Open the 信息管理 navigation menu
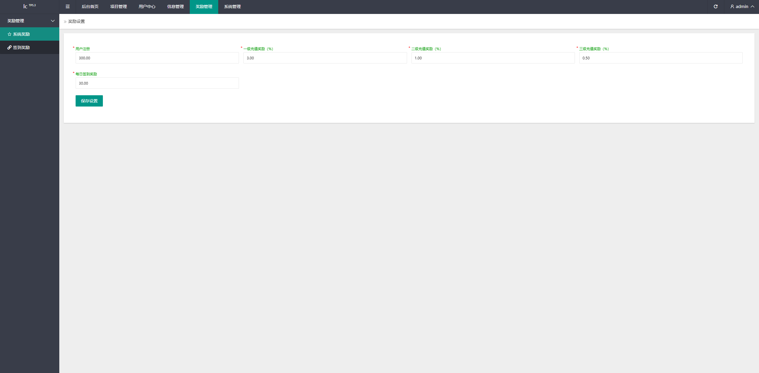 (176, 6)
